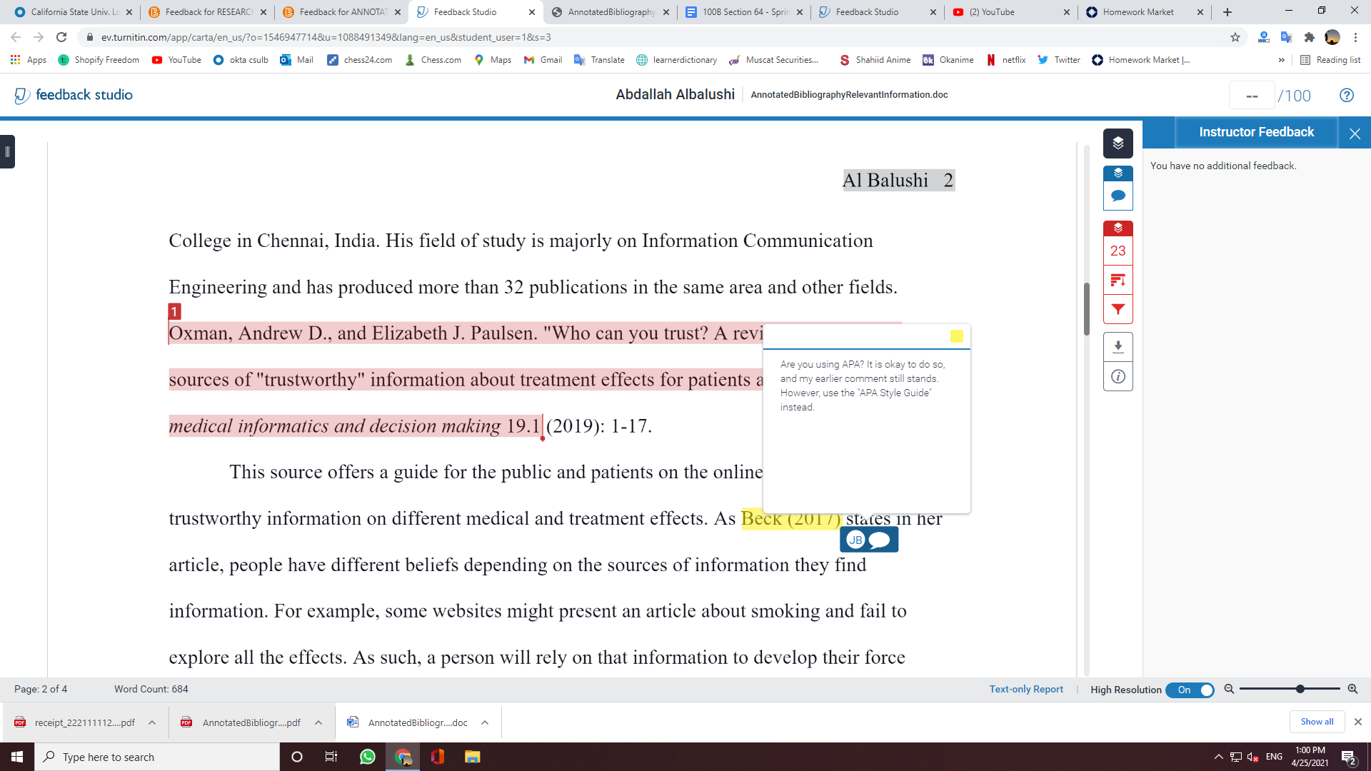
Task: Go back to the previous page
Action: pos(16,37)
